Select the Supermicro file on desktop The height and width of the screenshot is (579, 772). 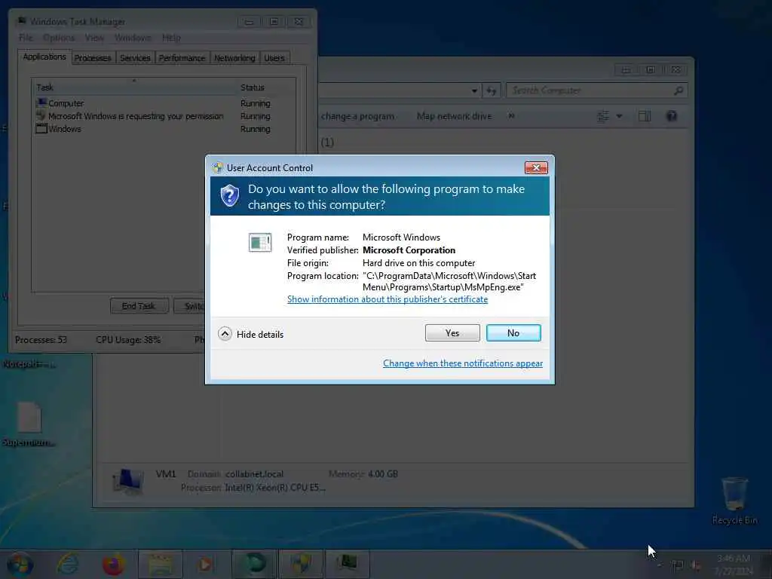click(29, 424)
